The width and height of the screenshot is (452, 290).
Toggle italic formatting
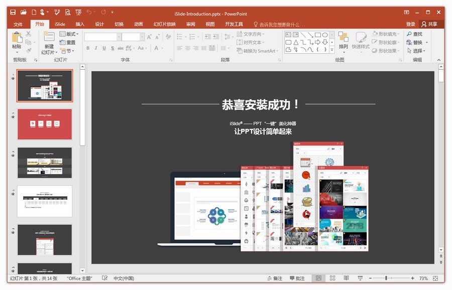[96, 48]
